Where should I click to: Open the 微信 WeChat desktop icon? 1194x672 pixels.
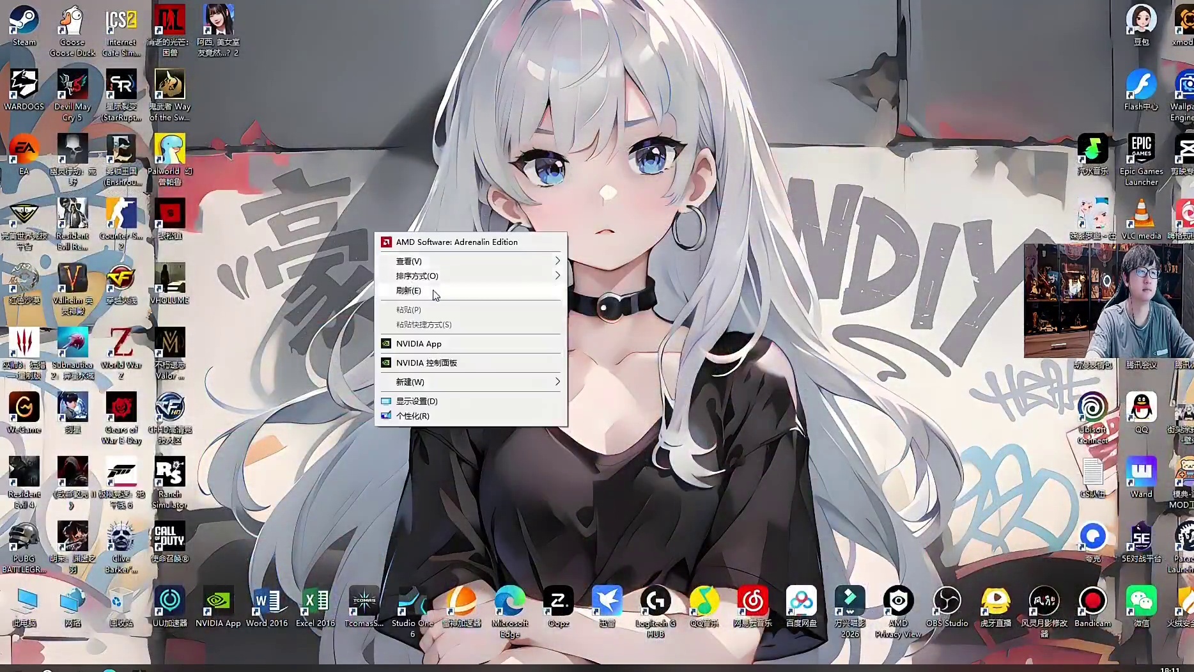(x=1141, y=606)
